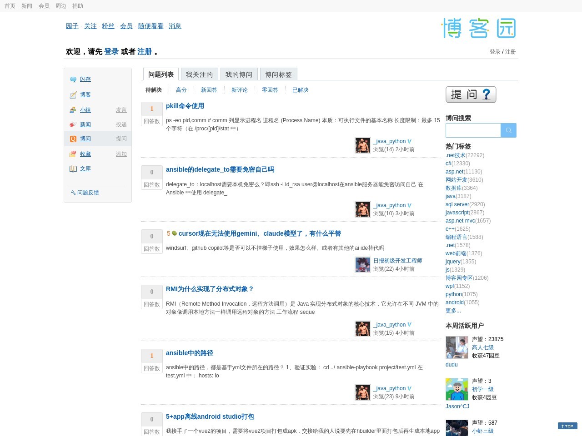
Task: Click the 文库 book icon
Action: coord(73,168)
